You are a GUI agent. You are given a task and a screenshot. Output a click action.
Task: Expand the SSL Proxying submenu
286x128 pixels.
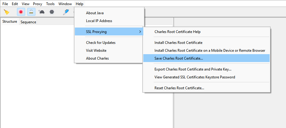click(109, 32)
